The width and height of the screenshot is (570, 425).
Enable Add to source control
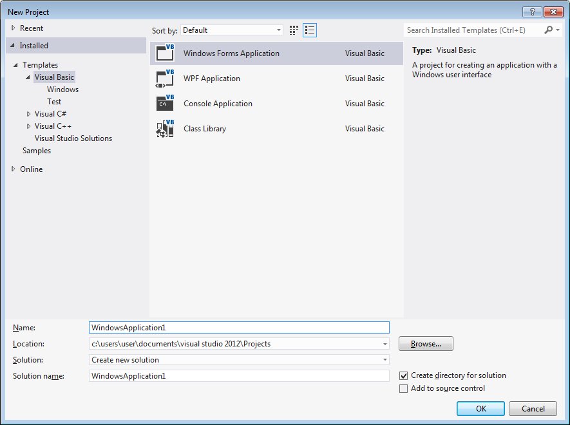tap(404, 388)
